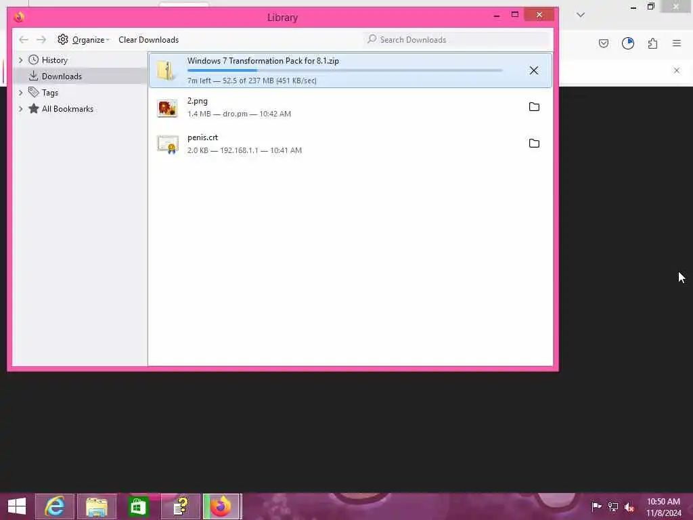Screen dimensions: 693x520
Task: Launch Internet Explorer from taskbar
Action: pos(55,506)
